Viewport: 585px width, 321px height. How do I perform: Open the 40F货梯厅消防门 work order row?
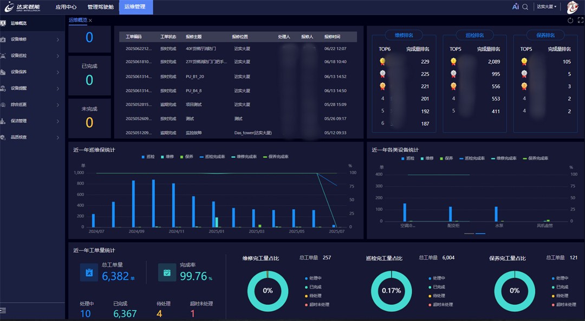pyautogui.click(x=200, y=49)
